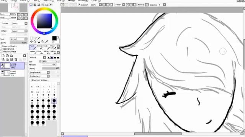Viewport: 245px width, 137px height.
Task: Hide Layer1 using its eye icon
Action: click(x=2, y=72)
